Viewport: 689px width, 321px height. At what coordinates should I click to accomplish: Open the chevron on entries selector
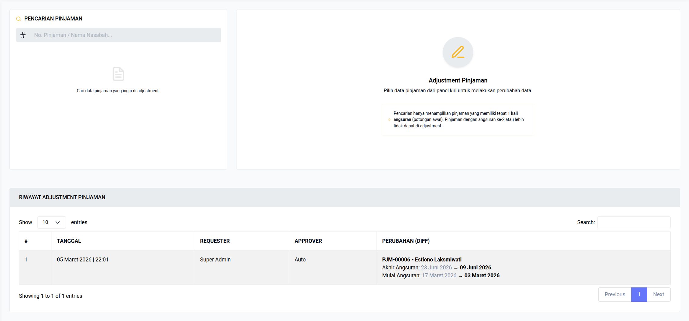57,222
